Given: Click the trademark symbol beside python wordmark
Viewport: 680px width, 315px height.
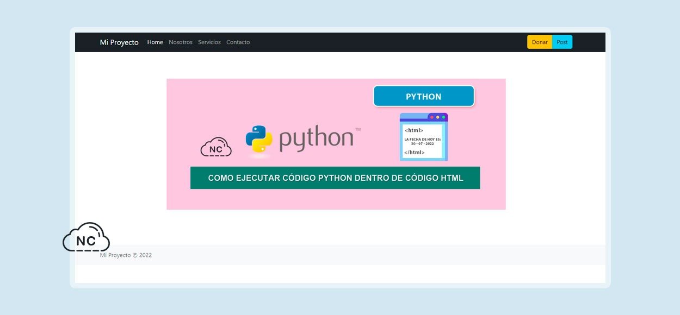Looking at the screenshot, I should click(357, 129).
